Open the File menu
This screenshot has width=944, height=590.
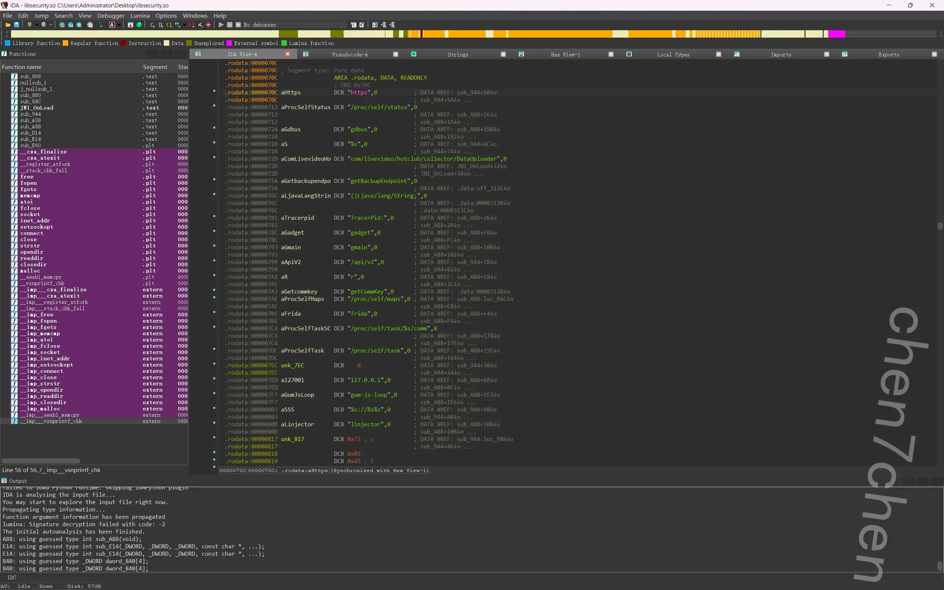pyautogui.click(x=7, y=15)
